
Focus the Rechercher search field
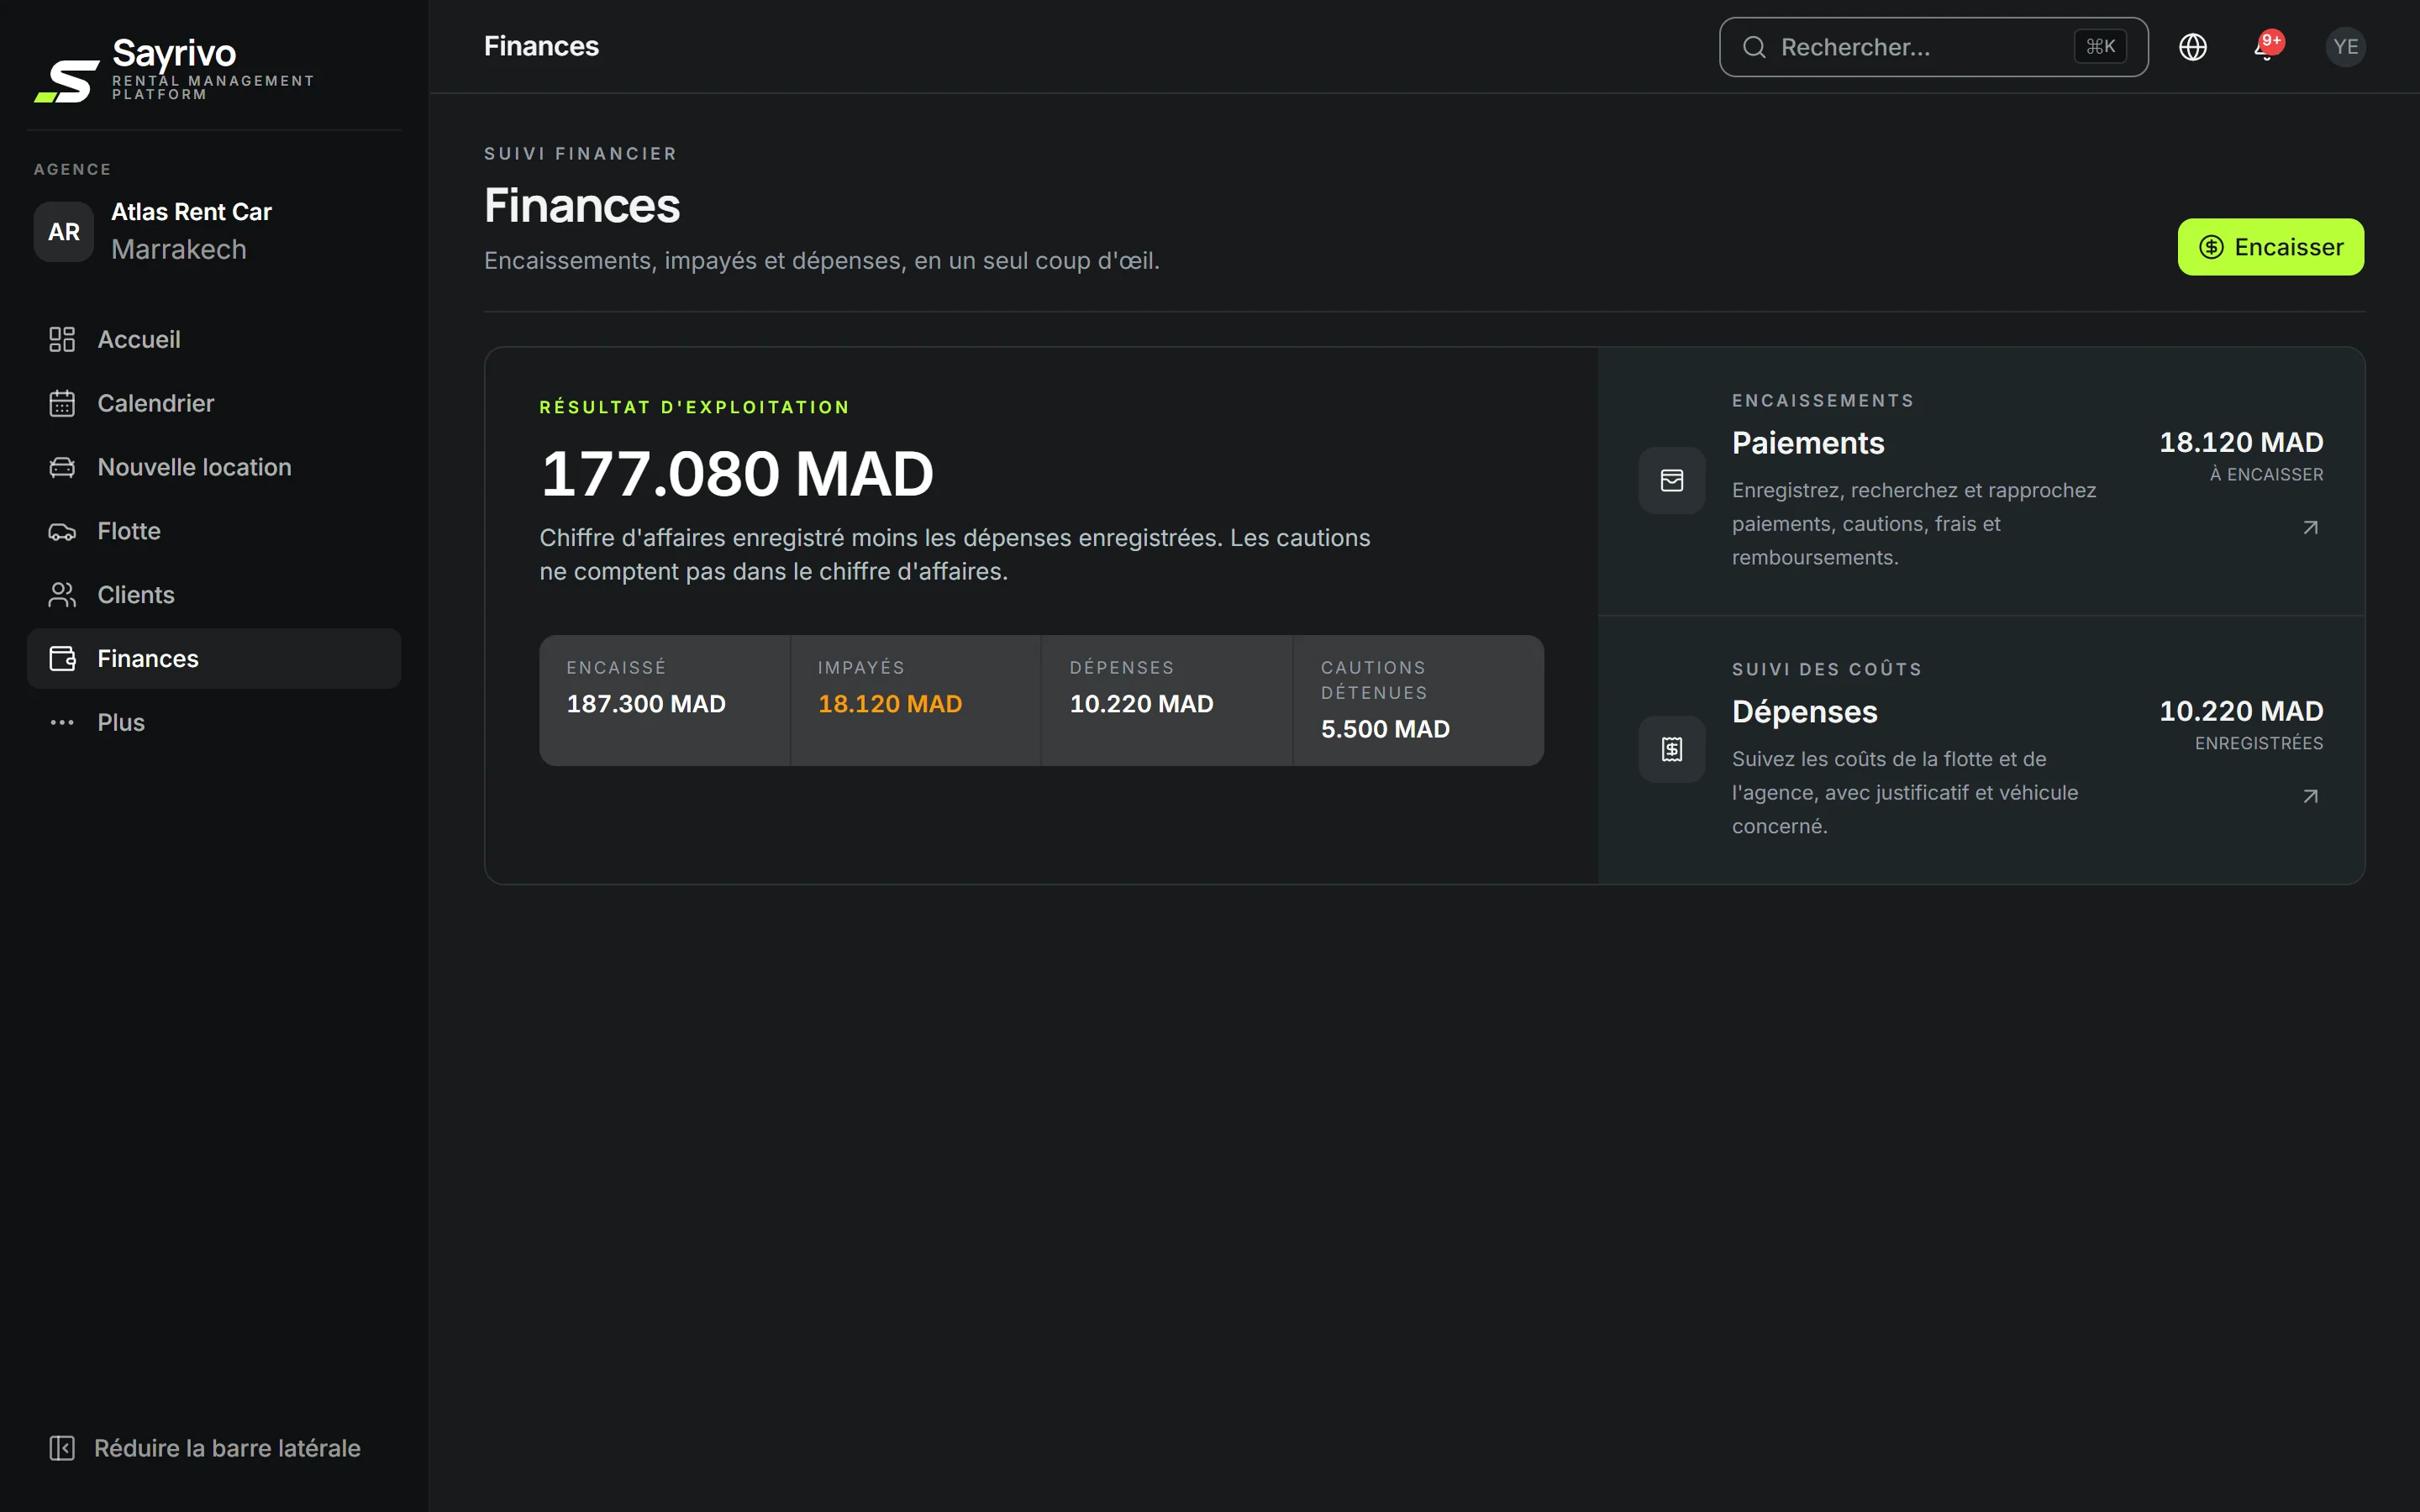1934,47
